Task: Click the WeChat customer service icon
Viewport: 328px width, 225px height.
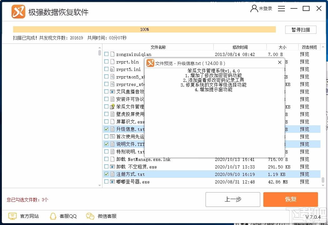Action: pos(90,216)
